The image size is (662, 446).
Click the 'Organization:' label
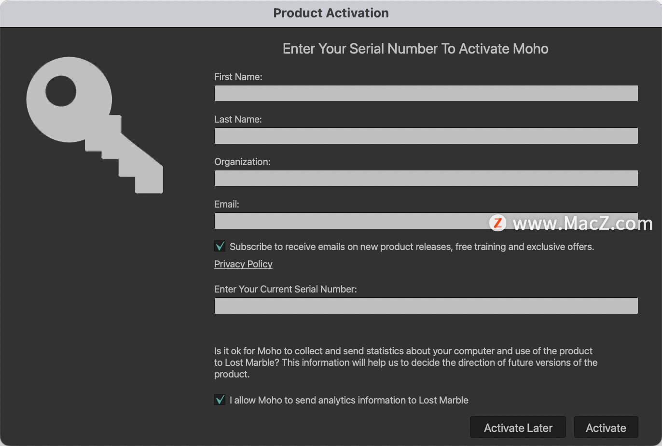(x=242, y=162)
